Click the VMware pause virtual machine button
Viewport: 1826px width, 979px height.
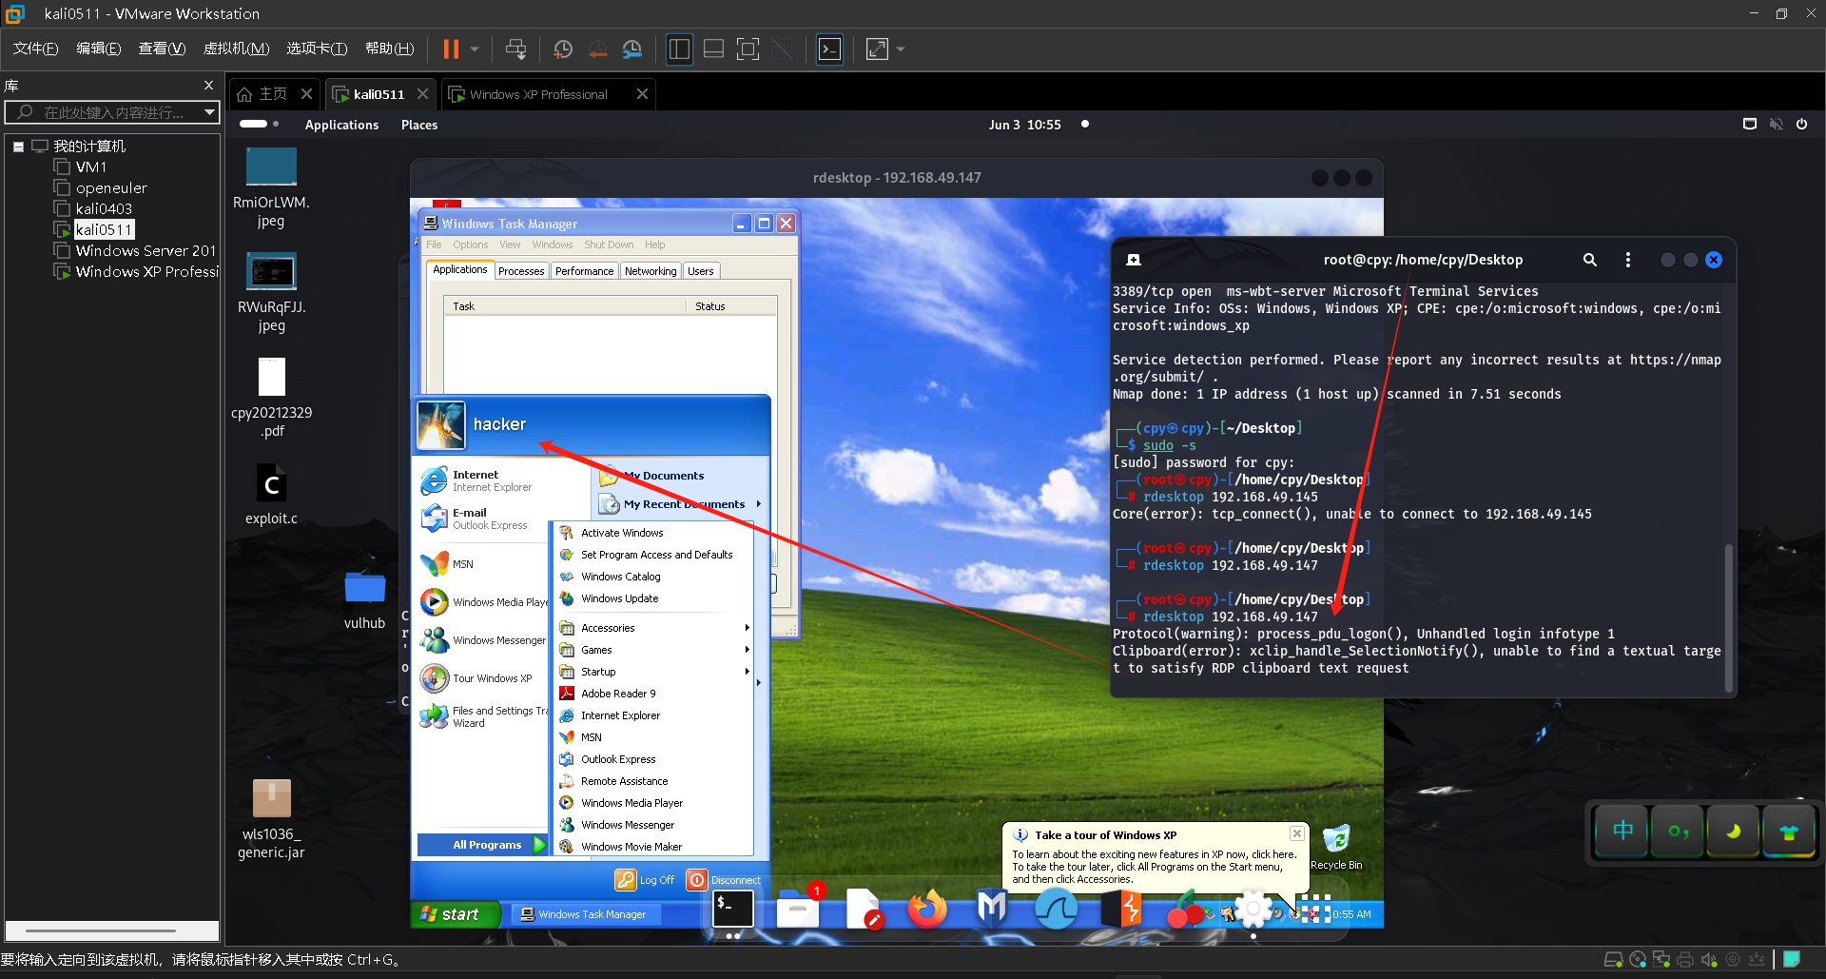point(451,49)
